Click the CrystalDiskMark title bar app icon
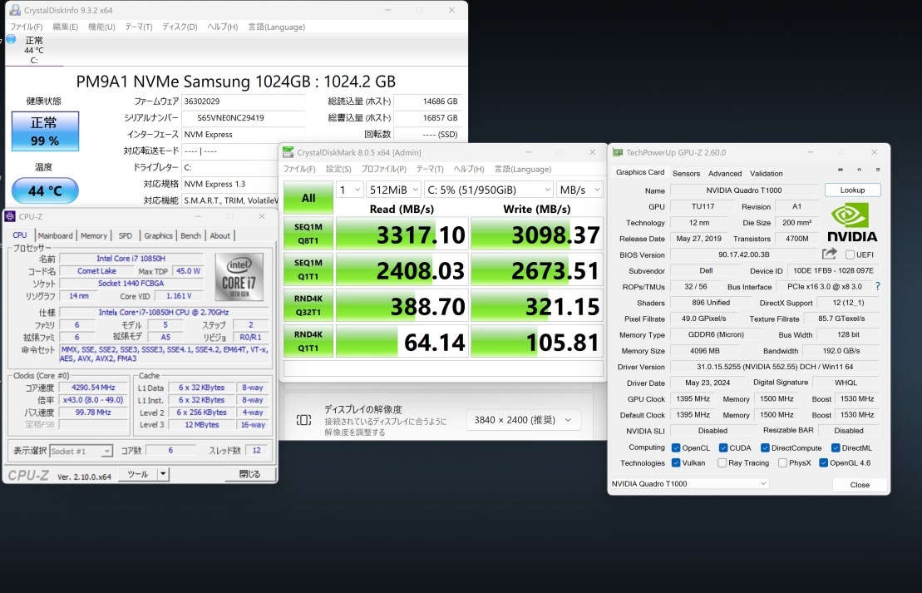The width and height of the screenshot is (922, 593). click(288, 152)
